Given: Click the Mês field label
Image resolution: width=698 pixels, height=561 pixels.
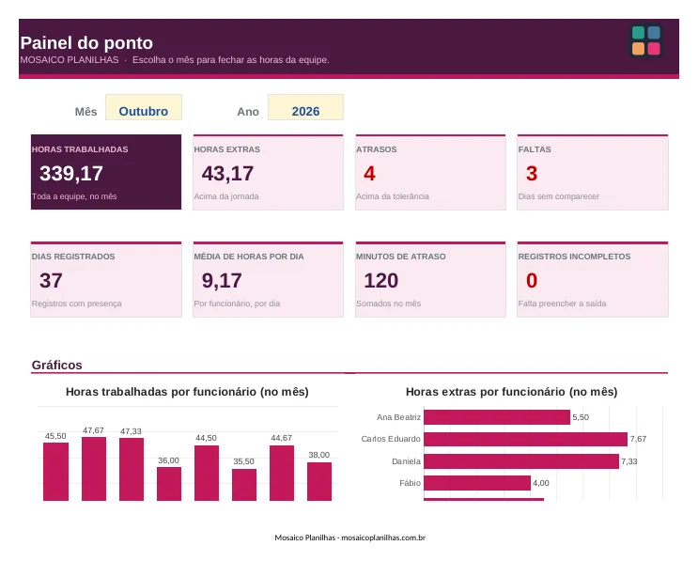Looking at the screenshot, I should tap(85, 112).
